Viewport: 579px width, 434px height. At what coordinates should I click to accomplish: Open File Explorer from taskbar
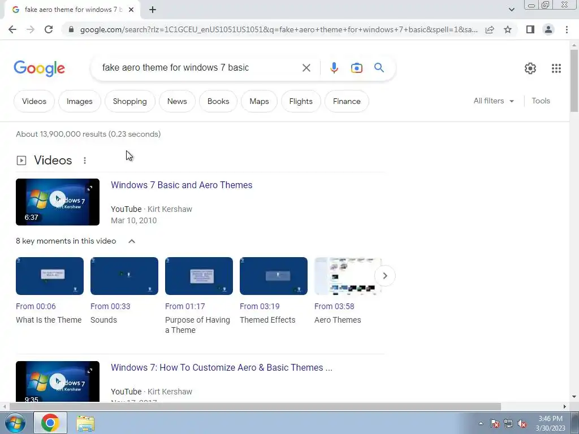tap(85, 423)
